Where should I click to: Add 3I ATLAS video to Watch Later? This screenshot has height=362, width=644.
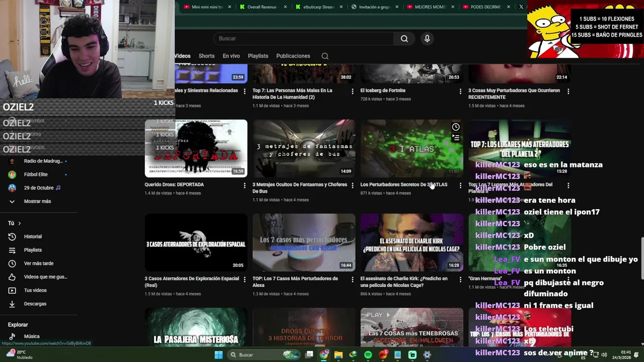pyautogui.click(x=455, y=127)
